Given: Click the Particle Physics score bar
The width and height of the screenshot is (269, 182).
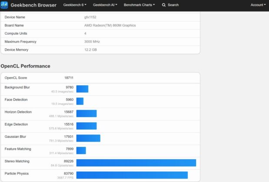Looking at the screenshot, I should click(x=132, y=175).
